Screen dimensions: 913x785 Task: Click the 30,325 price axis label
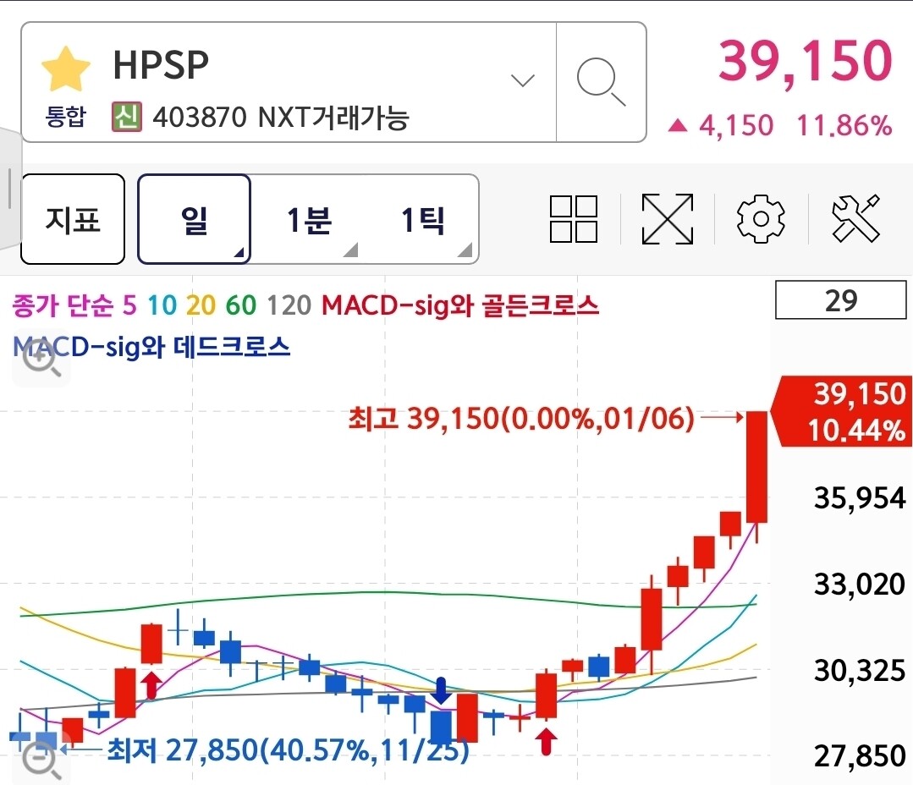click(860, 670)
